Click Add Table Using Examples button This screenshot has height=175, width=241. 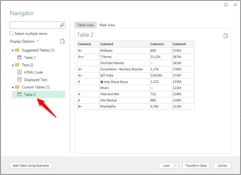[31, 165]
